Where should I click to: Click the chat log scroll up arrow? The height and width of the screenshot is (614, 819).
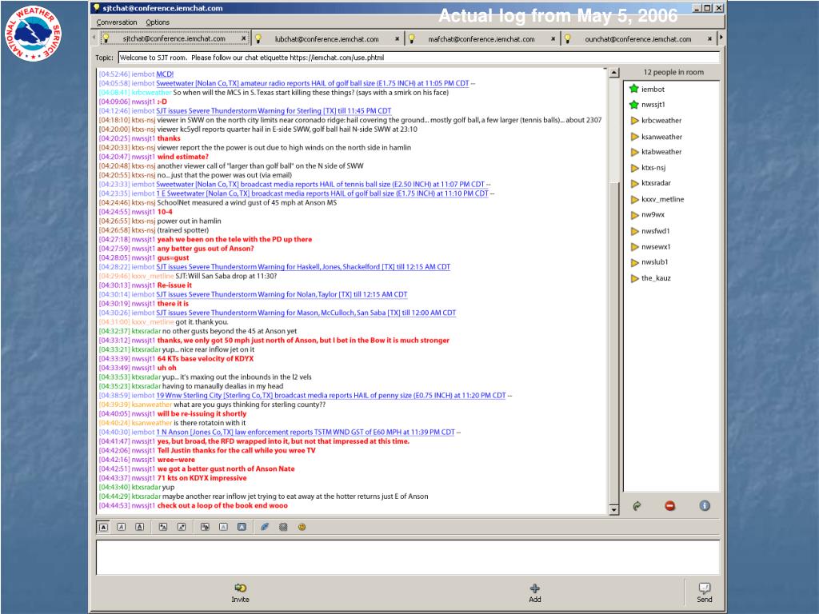point(614,73)
